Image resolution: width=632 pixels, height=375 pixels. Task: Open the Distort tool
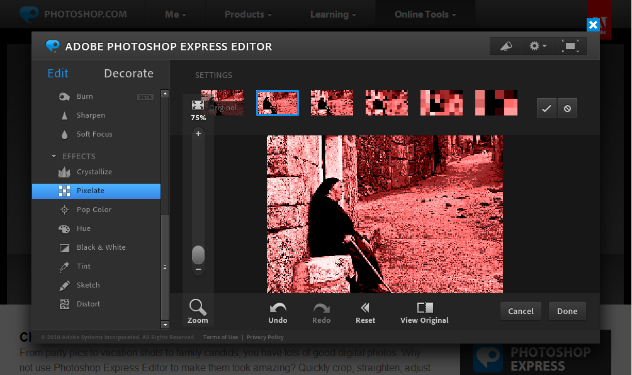[88, 304]
